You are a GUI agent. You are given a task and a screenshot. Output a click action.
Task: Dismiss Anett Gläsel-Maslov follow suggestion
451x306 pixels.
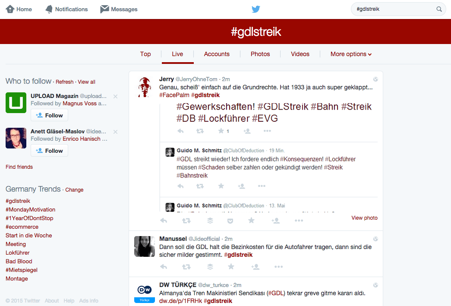115,132
